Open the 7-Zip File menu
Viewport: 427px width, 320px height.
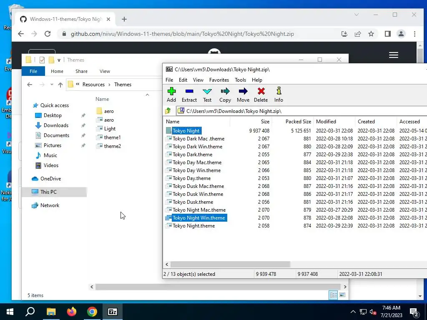[x=169, y=80]
